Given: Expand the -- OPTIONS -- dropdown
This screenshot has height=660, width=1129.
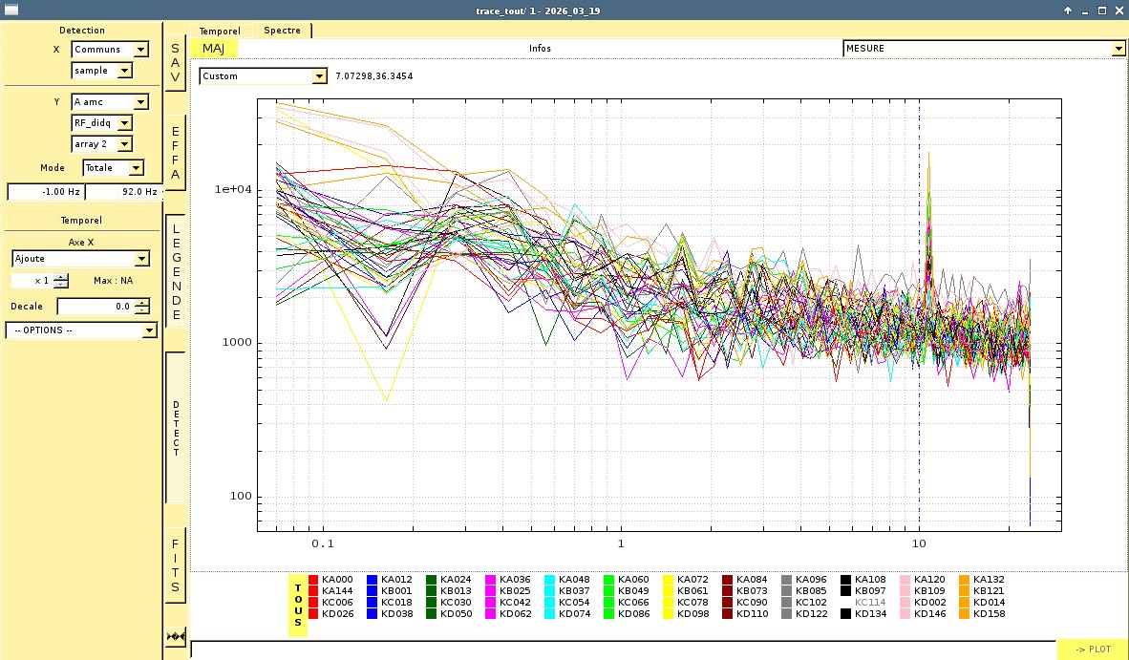Looking at the screenshot, I should pyautogui.click(x=80, y=330).
